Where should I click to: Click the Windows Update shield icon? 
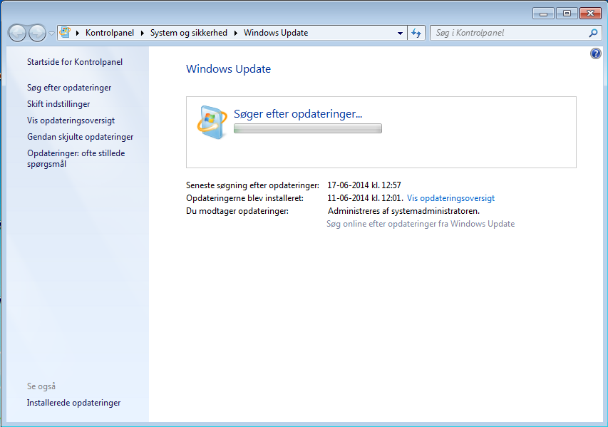tap(212, 123)
